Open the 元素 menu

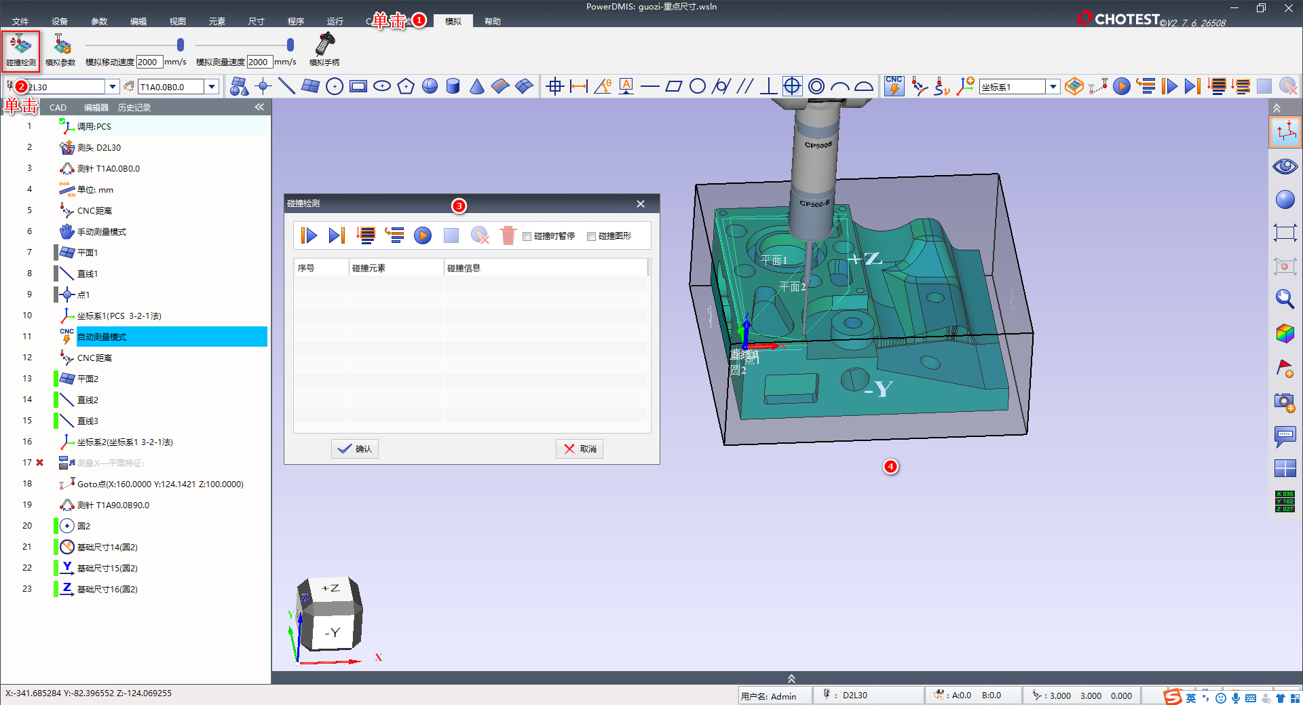(217, 22)
